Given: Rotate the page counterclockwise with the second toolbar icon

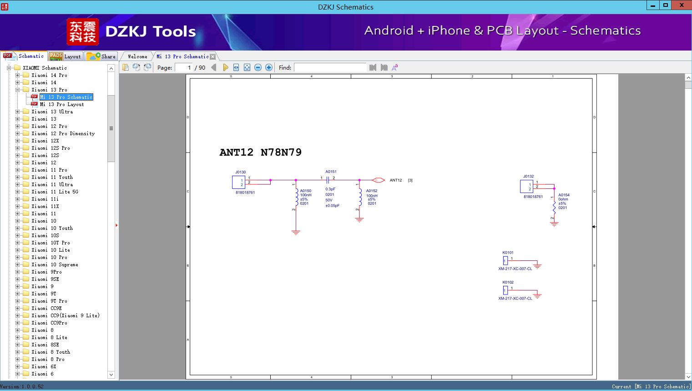Looking at the screenshot, I should [136, 67].
